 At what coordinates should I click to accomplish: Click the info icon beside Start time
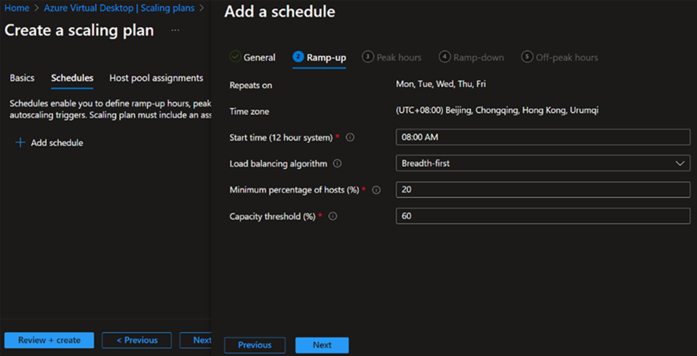pos(350,137)
